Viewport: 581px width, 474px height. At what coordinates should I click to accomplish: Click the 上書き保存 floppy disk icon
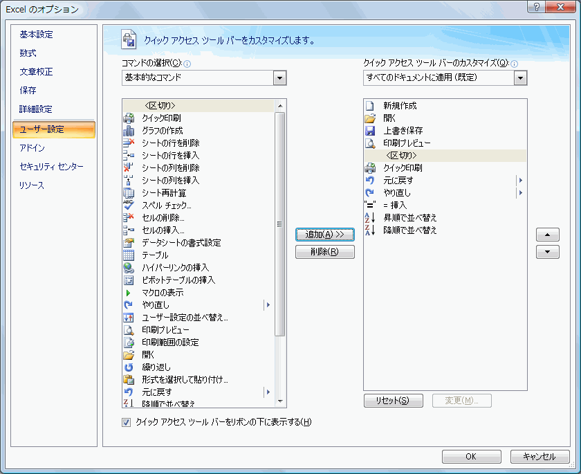[x=370, y=131]
